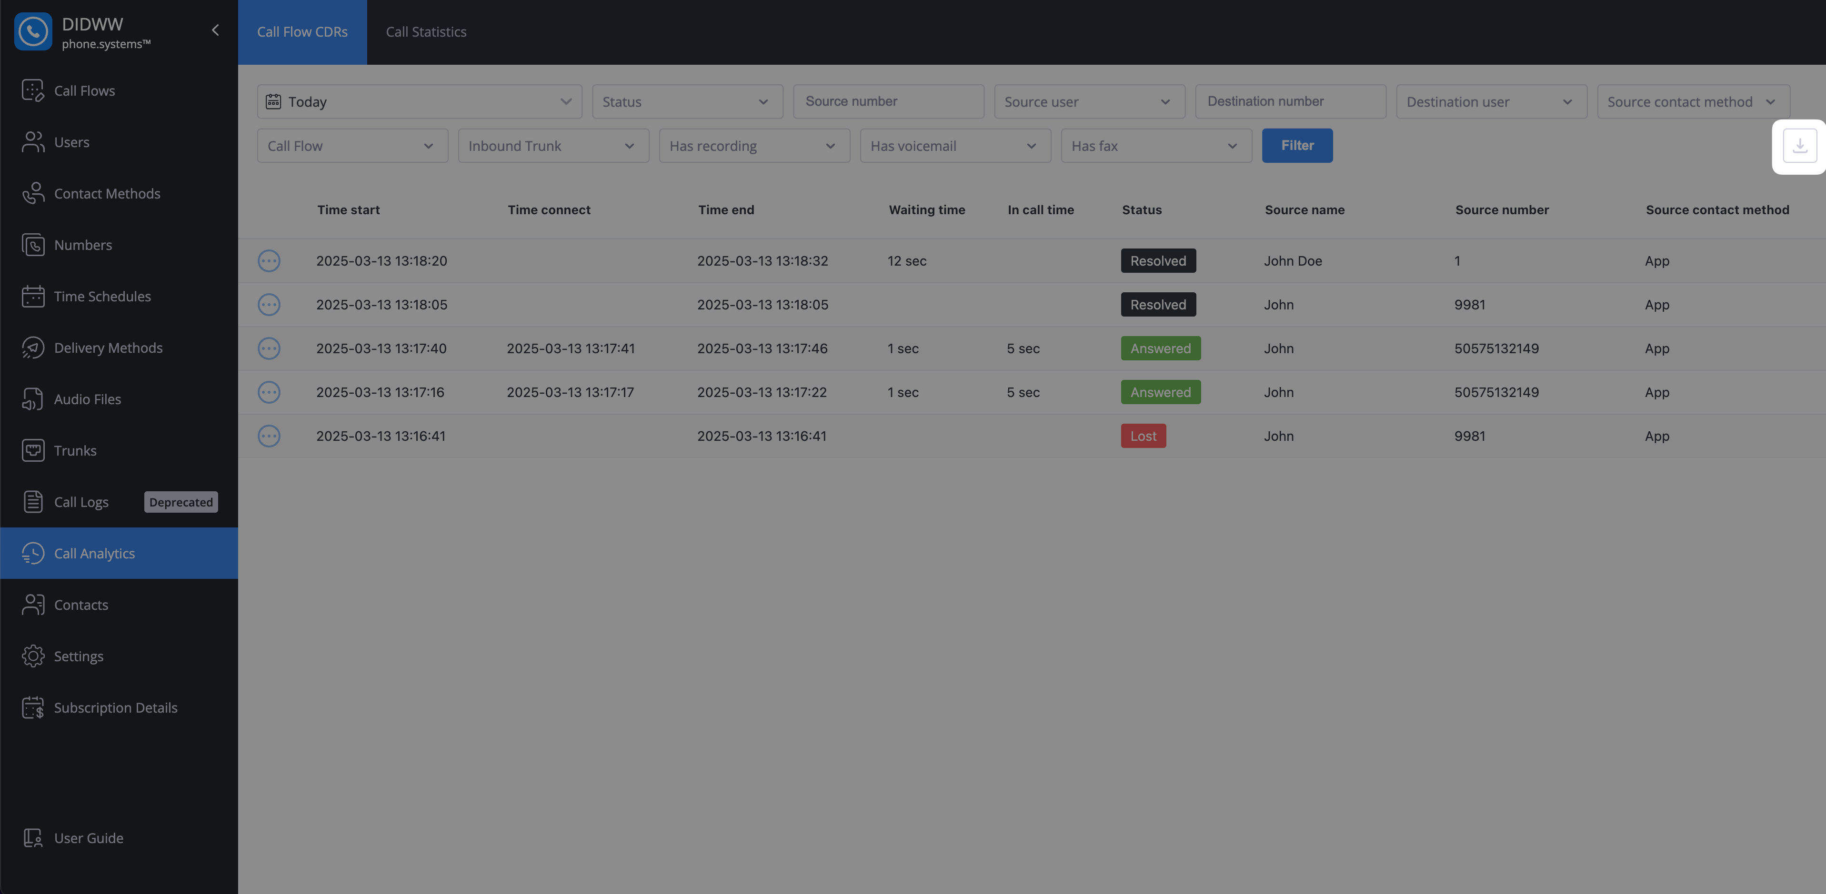
Task: Switch to the Call Statistics tab
Action: [426, 32]
